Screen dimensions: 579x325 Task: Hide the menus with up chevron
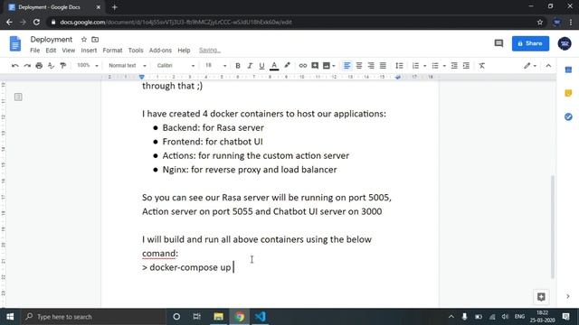[548, 66]
